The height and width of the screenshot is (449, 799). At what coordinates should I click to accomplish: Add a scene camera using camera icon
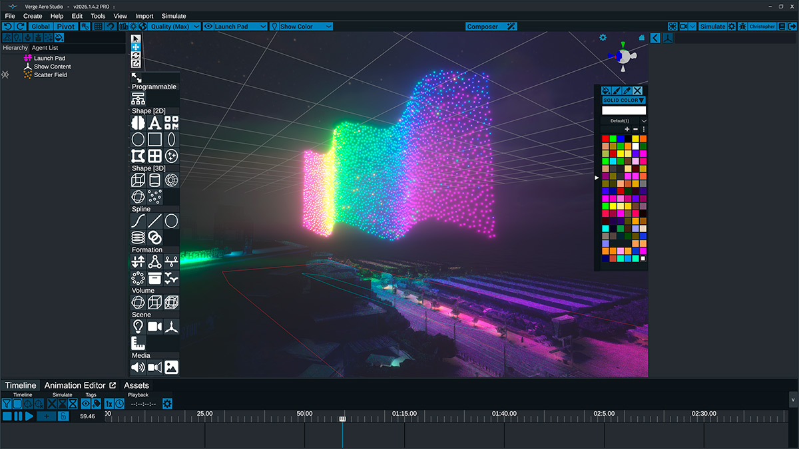(154, 326)
